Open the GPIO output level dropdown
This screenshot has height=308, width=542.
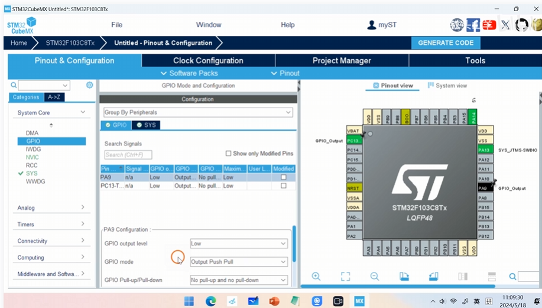(x=239, y=244)
